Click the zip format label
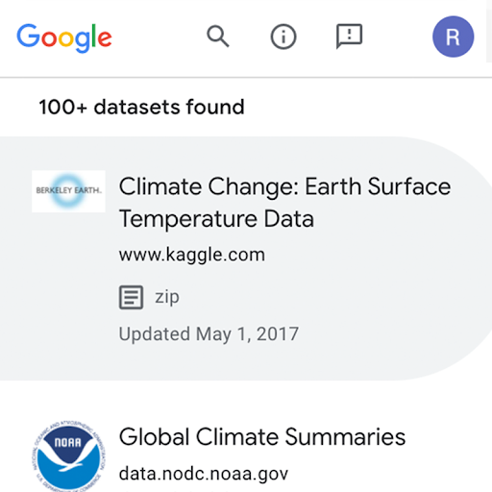Viewport: 492px width, 492px height. pyautogui.click(x=167, y=297)
